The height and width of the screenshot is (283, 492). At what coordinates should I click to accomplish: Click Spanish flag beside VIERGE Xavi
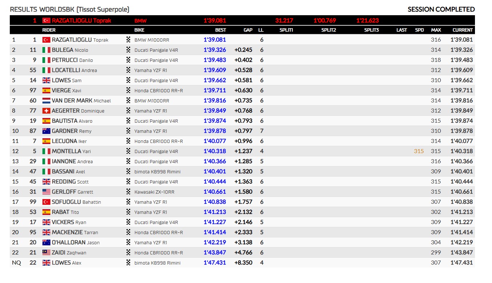46,90
